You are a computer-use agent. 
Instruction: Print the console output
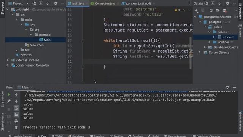(16, 121)
